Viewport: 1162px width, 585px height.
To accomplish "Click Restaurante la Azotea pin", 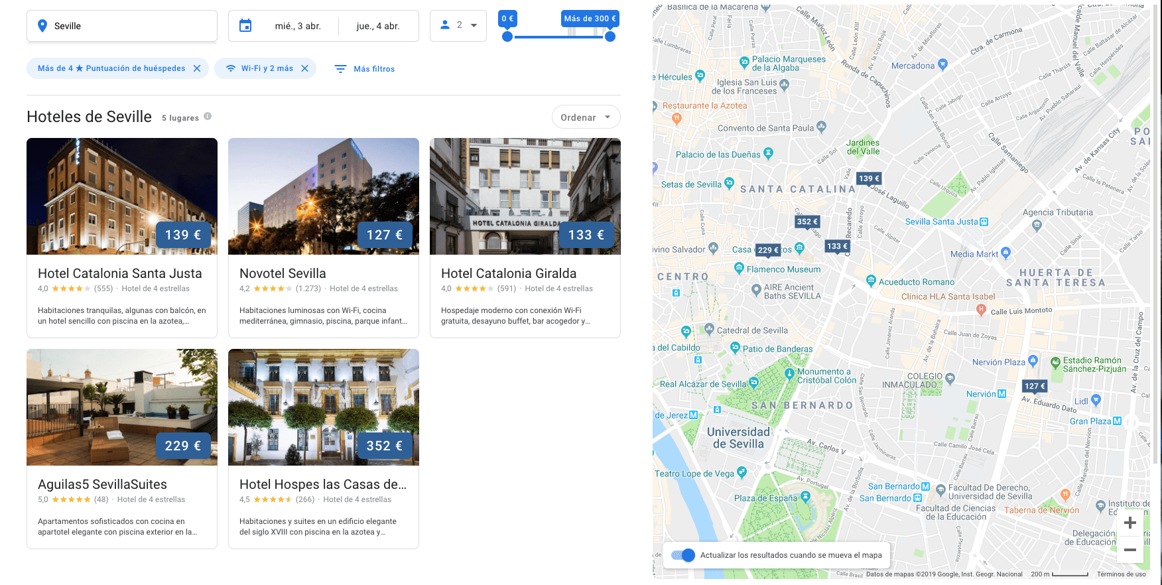I will 677,119.
